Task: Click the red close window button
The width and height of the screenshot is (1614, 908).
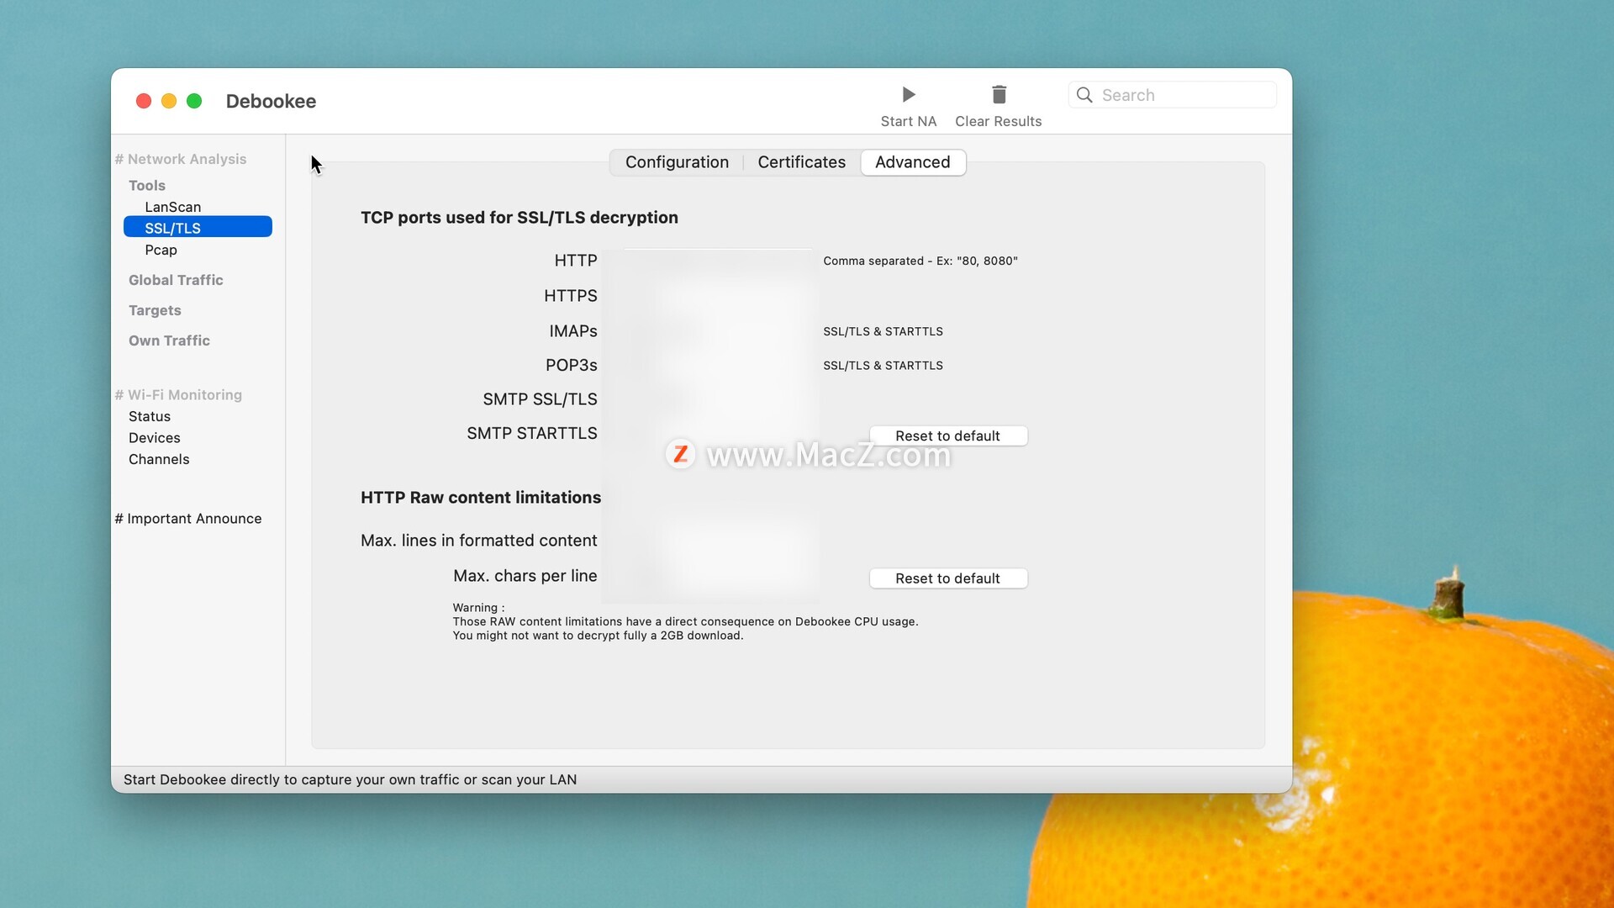Action: click(144, 101)
